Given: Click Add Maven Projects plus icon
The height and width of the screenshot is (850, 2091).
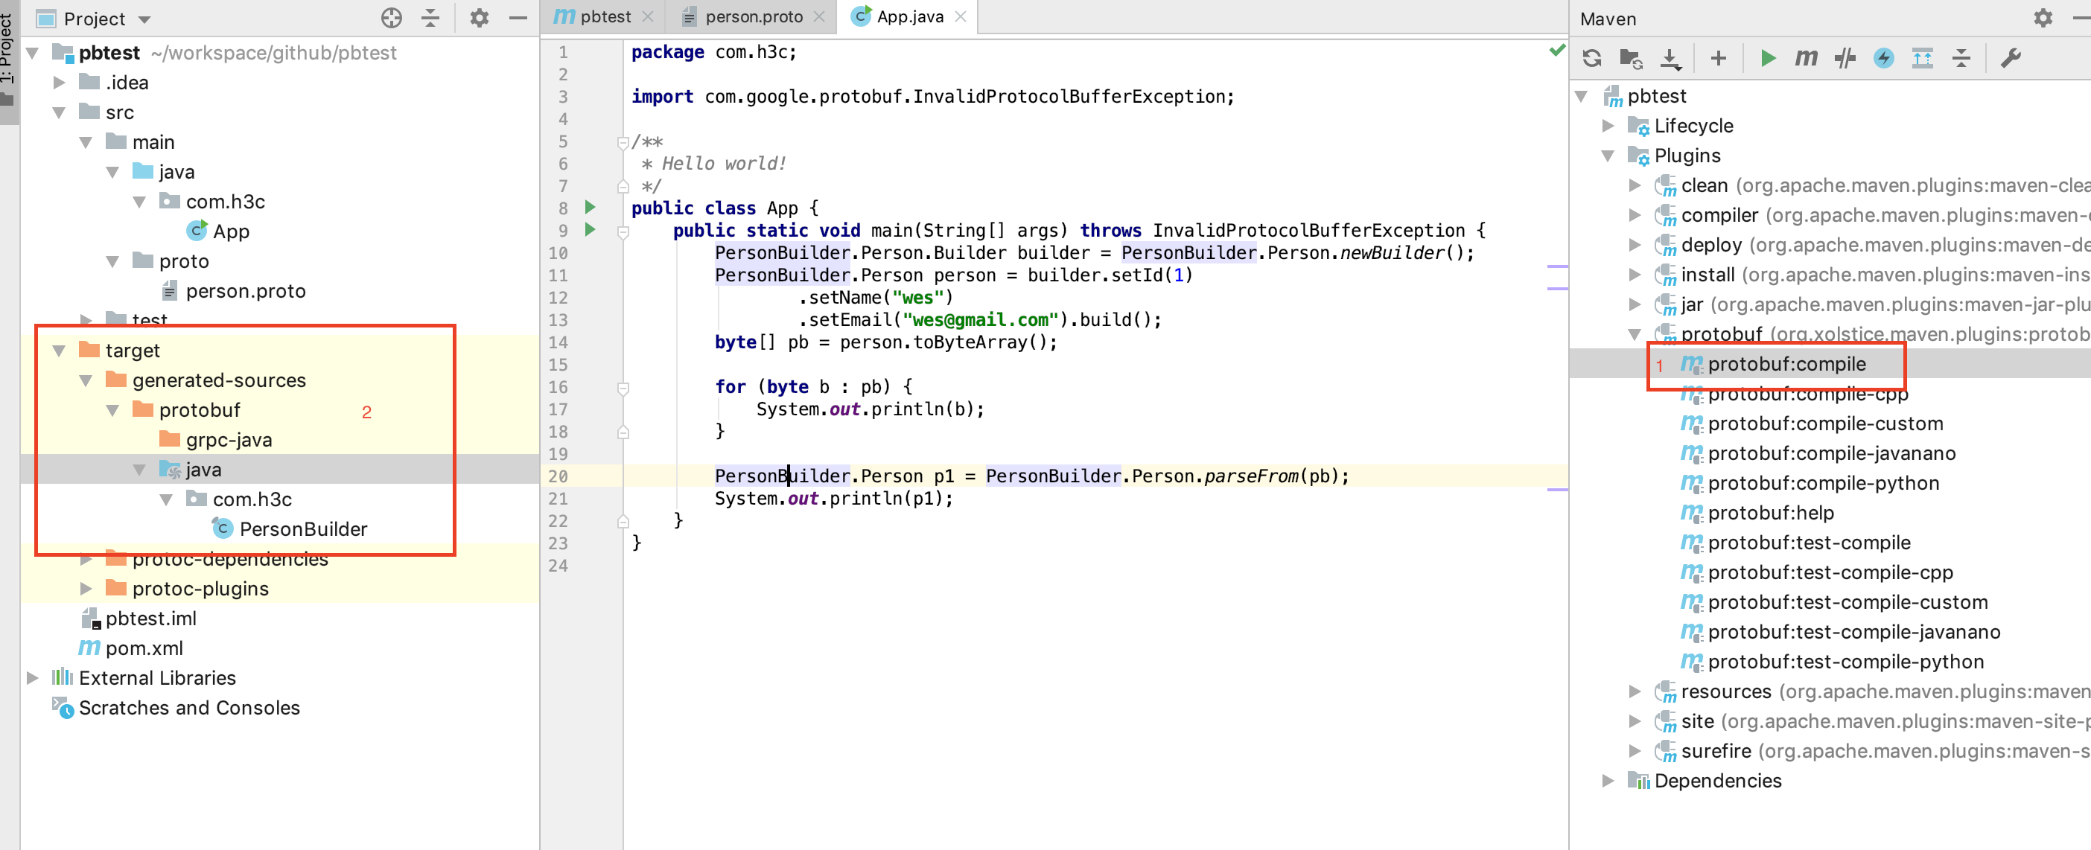Looking at the screenshot, I should click(1718, 58).
